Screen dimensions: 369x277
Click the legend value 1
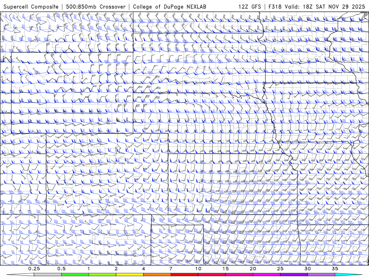point(89,269)
